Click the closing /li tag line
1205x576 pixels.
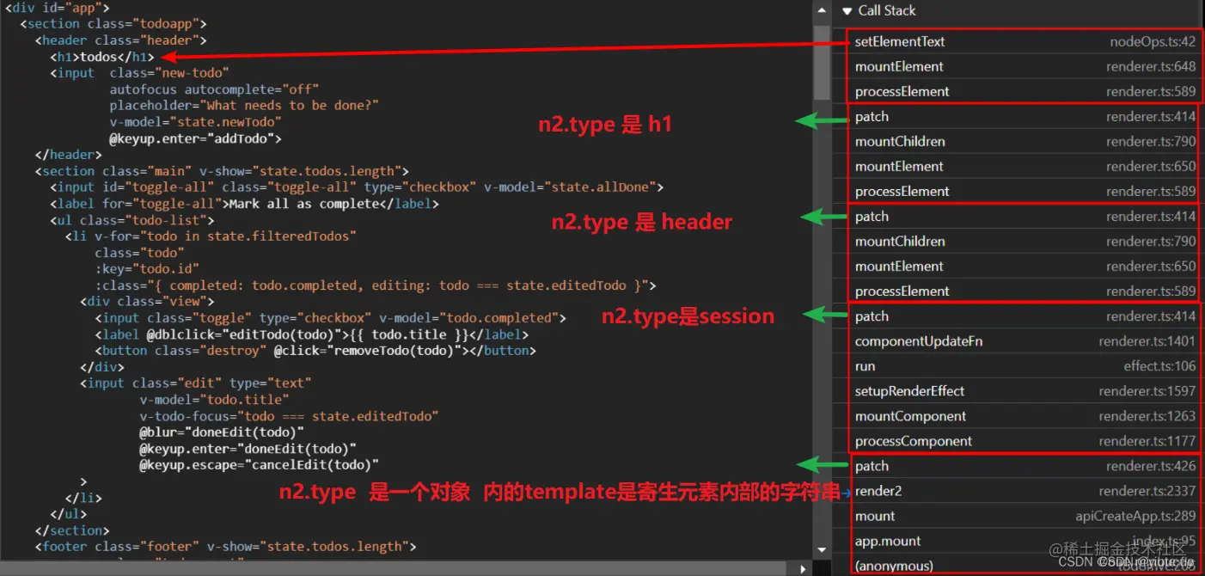[83, 498]
